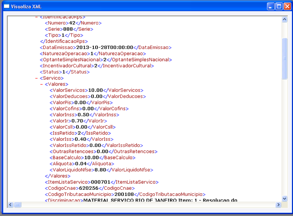Click the ValorPis element line
The image size is (293, 216).
[x=81, y=103]
